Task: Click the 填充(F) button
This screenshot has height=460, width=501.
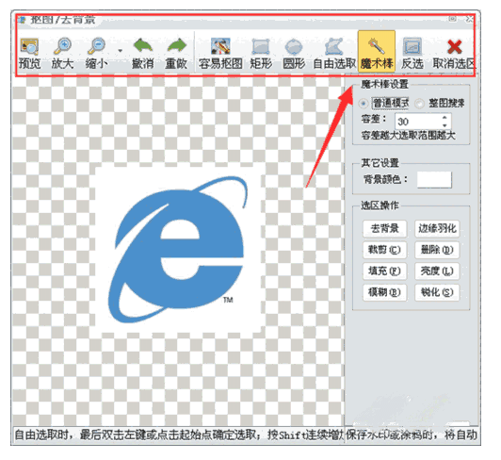Action: (384, 271)
